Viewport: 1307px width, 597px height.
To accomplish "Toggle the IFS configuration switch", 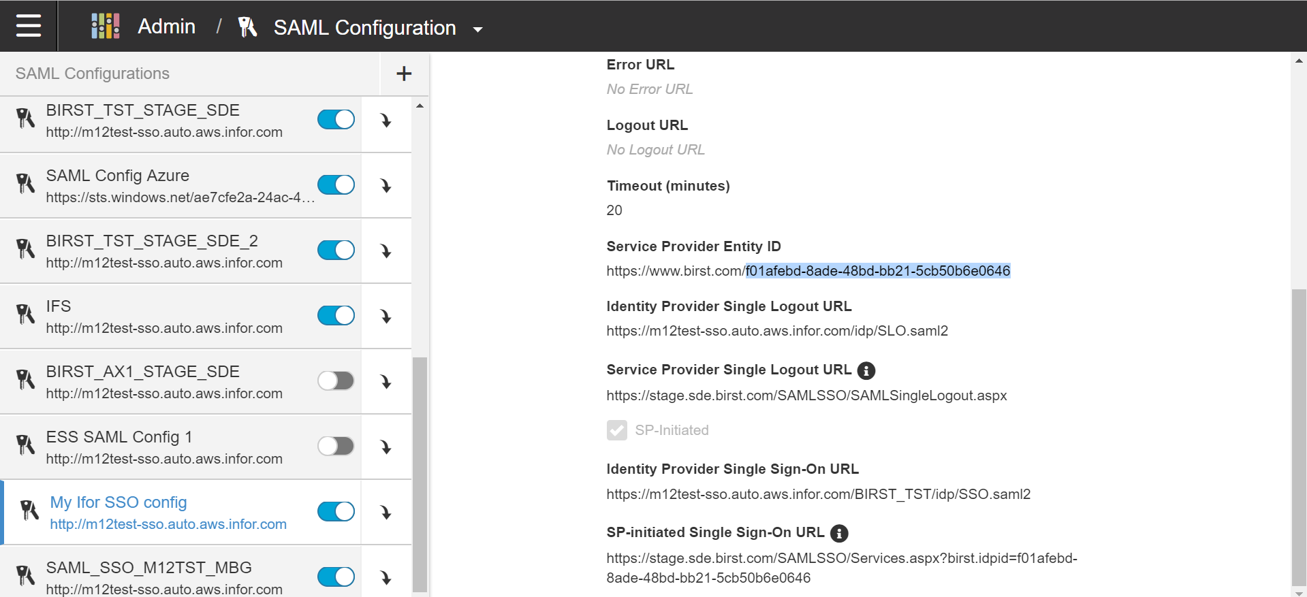I will (x=336, y=315).
